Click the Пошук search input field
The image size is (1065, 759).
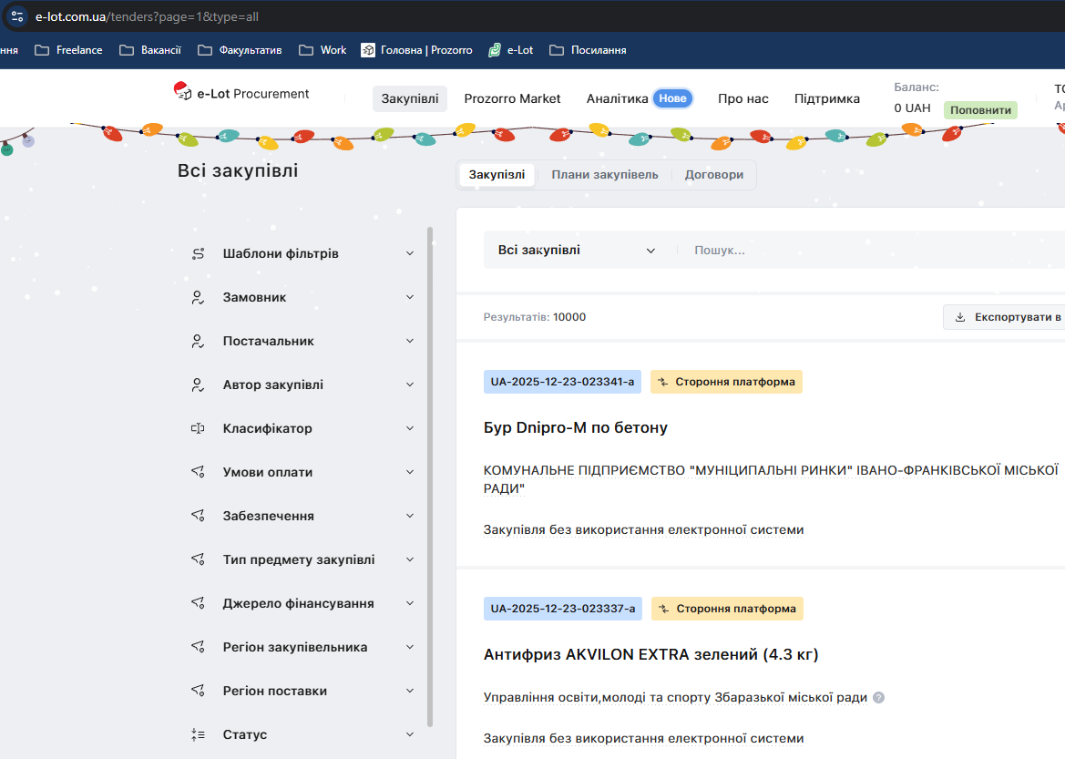pyautogui.click(x=865, y=251)
